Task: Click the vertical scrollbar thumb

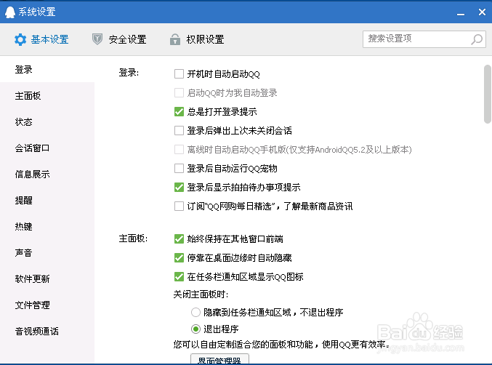Action: (x=488, y=94)
